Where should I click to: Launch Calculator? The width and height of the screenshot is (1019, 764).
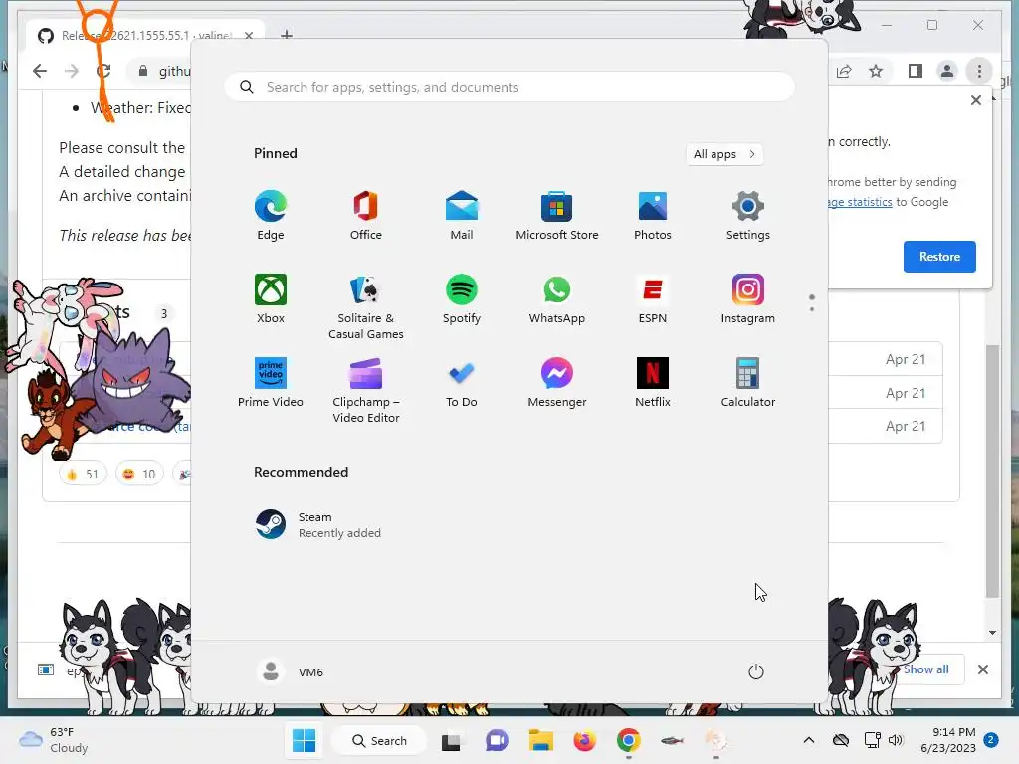(x=748, y=382)
